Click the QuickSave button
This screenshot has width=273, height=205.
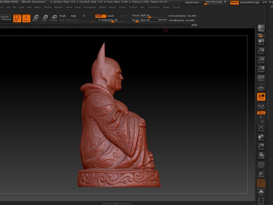point(193,3)
